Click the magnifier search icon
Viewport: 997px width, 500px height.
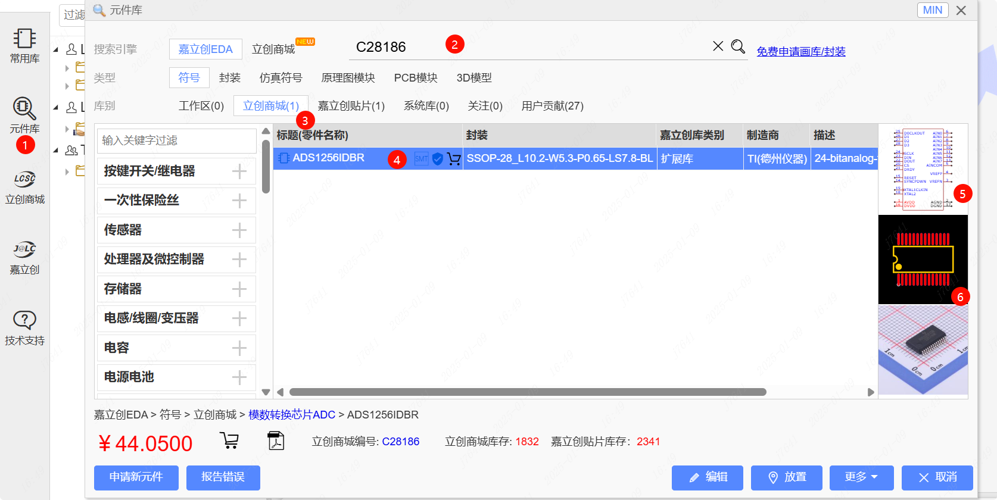(x=738, y=46)
